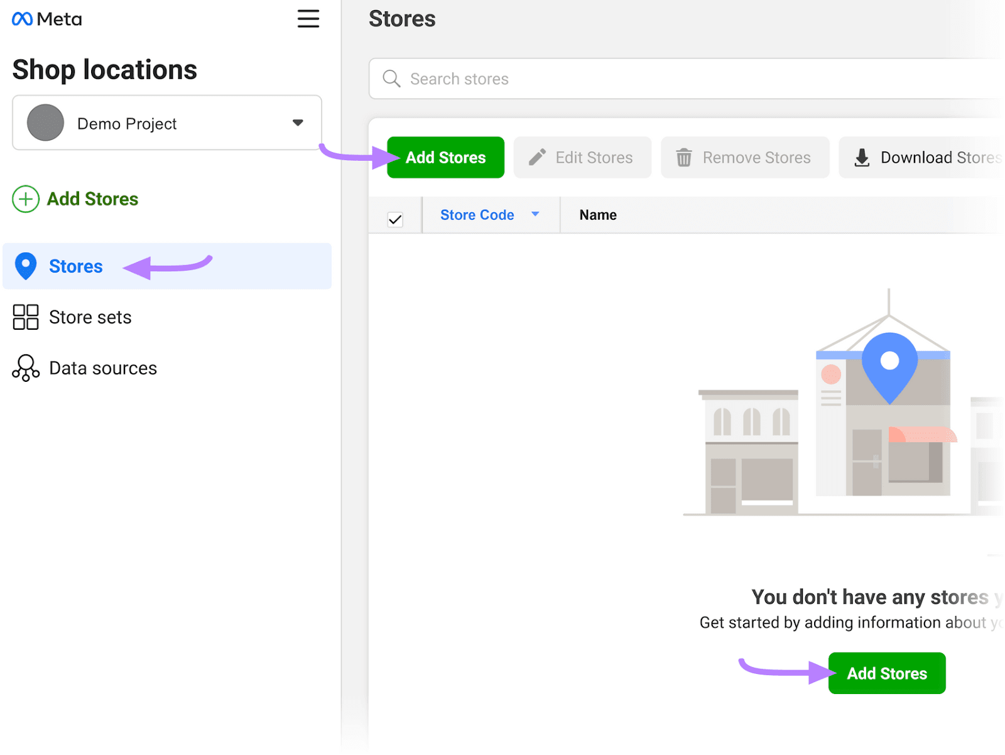Click the Data sources network icon

(25, 368)
